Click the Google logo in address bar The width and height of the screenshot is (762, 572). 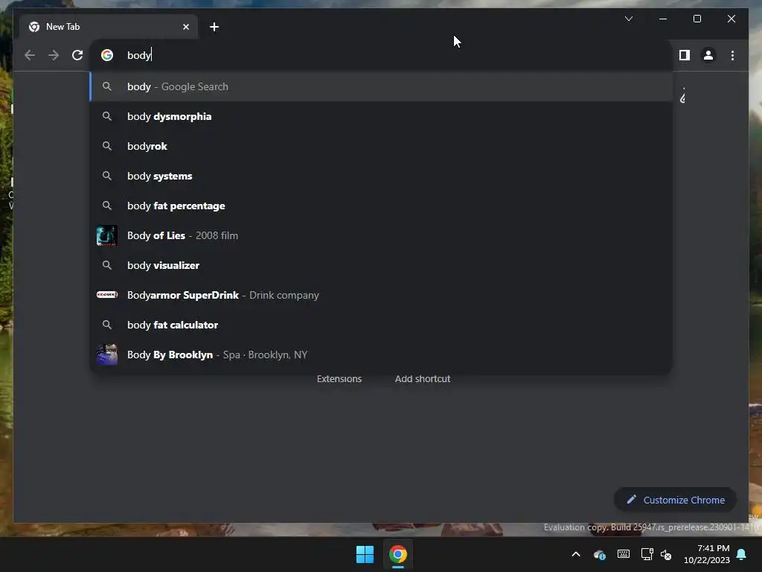(x=107, y=55)
